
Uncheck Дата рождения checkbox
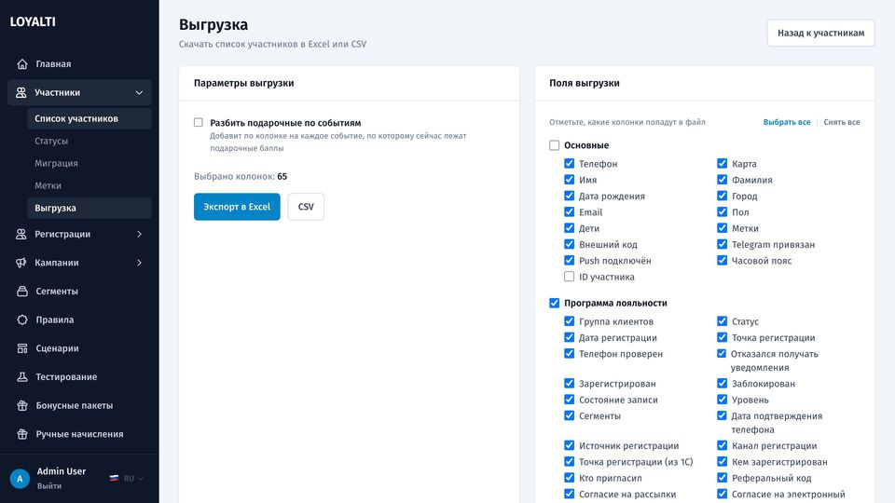tap(569, 196)
